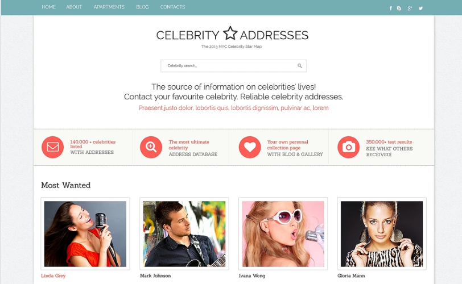Select the Ivana Wong photo thumbnail
This screenshot has height=284, width=462.
pyautogui.click(x=283, y=233)
